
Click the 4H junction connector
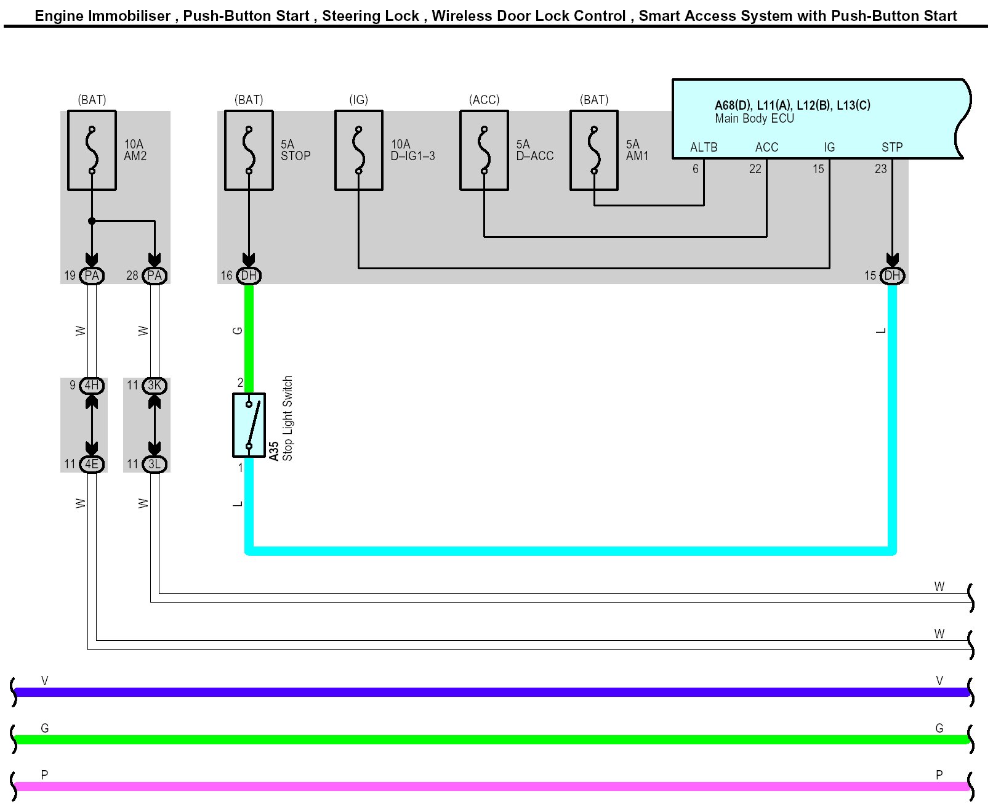pos(92,386)
